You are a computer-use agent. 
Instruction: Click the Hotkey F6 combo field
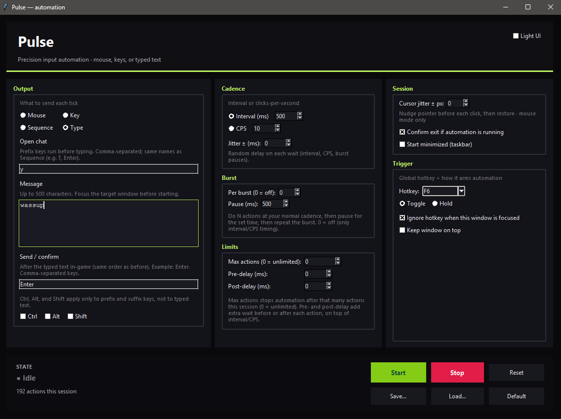tap(440, 191)
